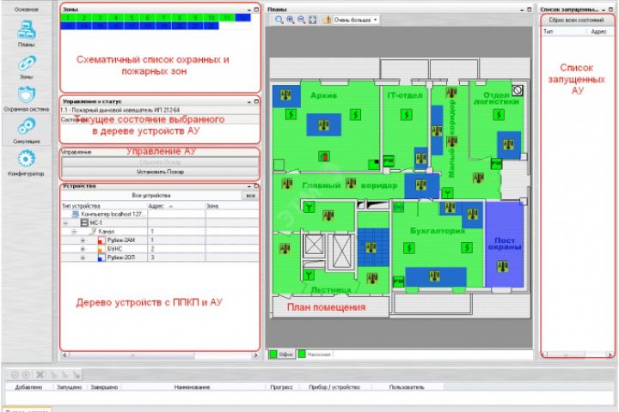Click the Тип column in launched list
619x412 pixels.
[564, 31]
